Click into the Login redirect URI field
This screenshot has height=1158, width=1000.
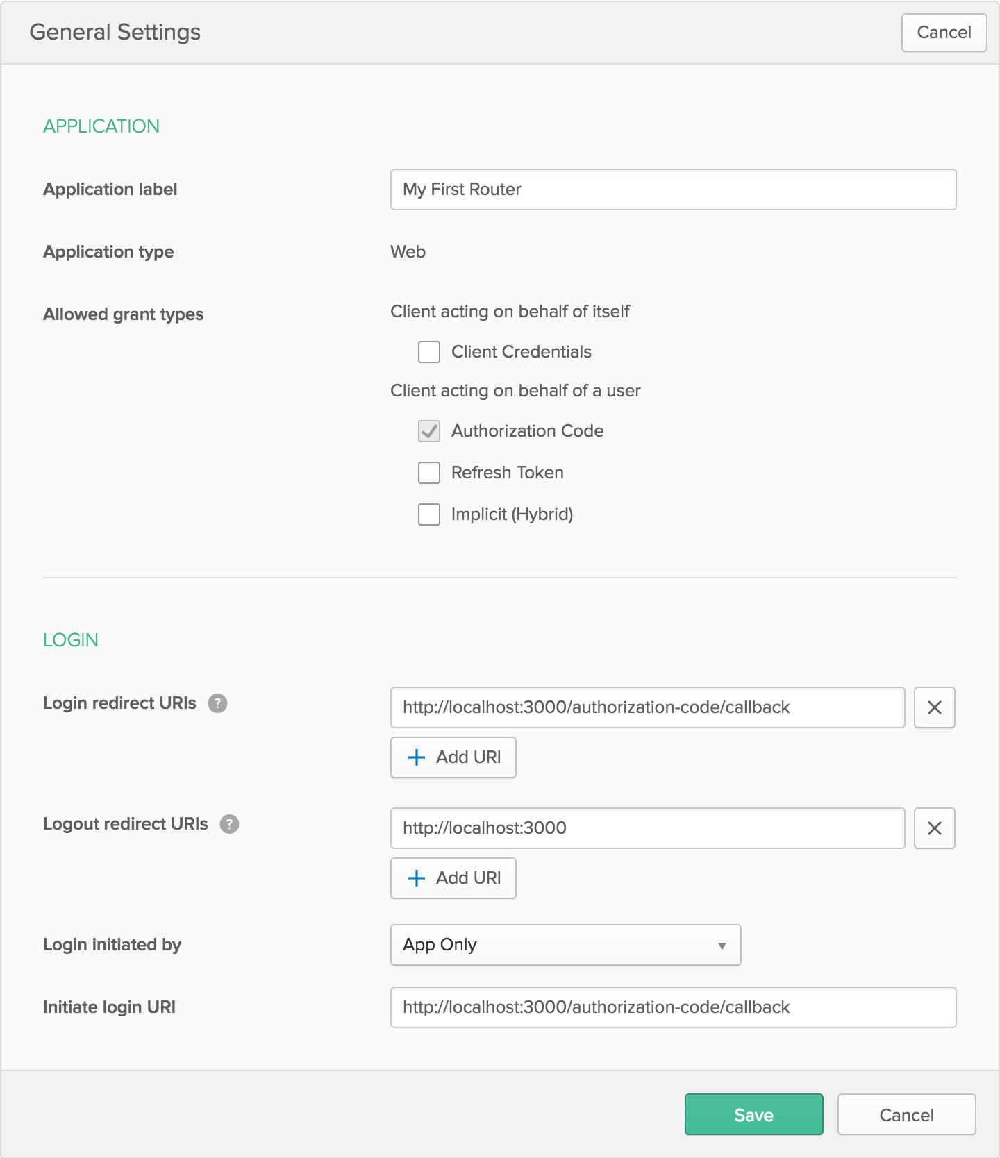(x=647, y=707)
